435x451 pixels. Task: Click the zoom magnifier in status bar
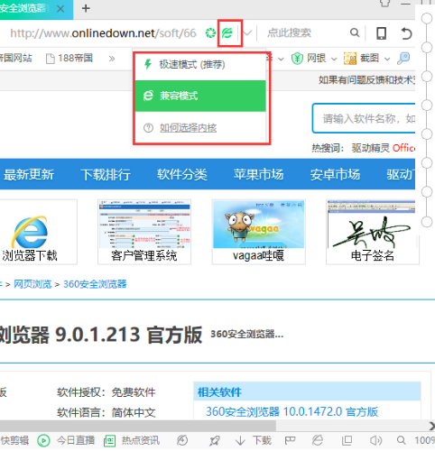pos(401,441)
